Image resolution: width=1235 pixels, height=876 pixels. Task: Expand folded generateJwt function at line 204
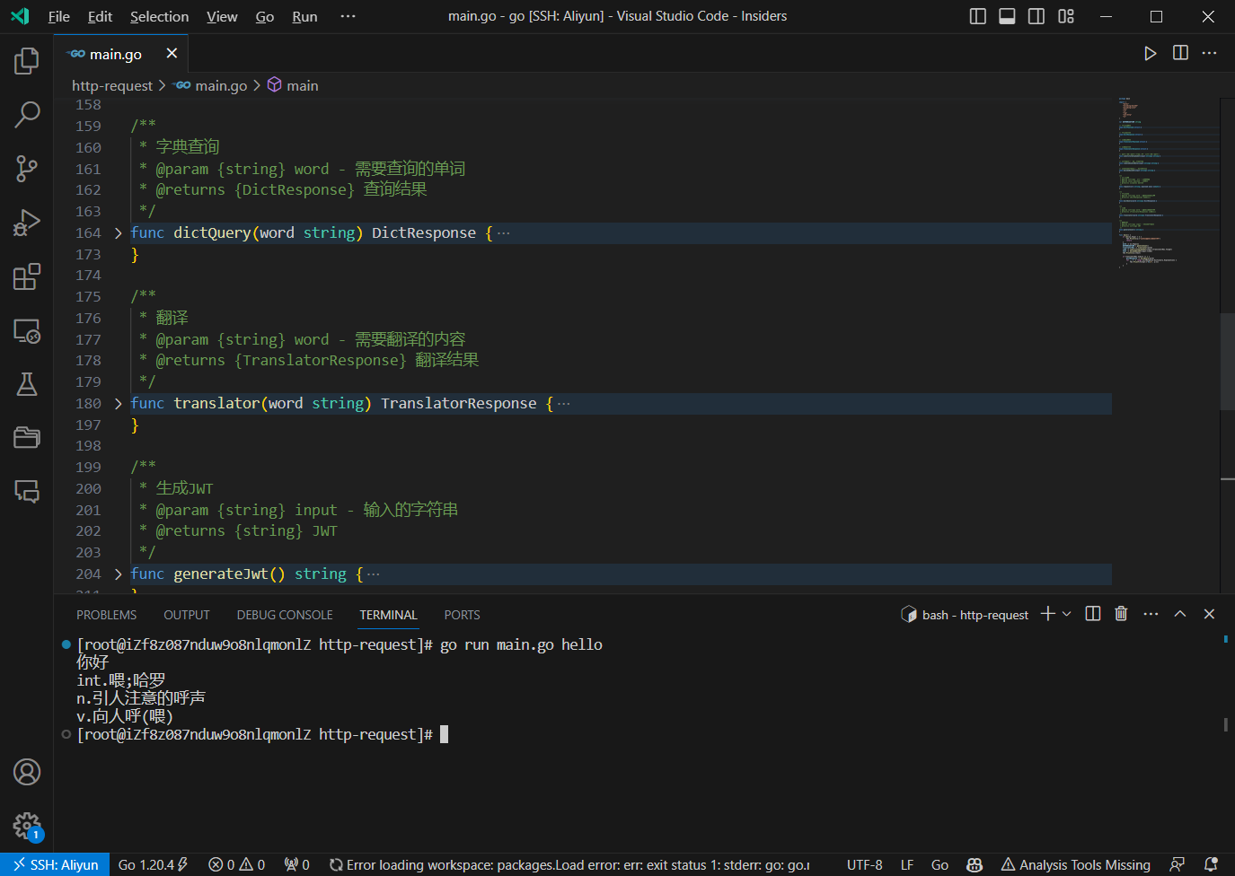[119, 574]
